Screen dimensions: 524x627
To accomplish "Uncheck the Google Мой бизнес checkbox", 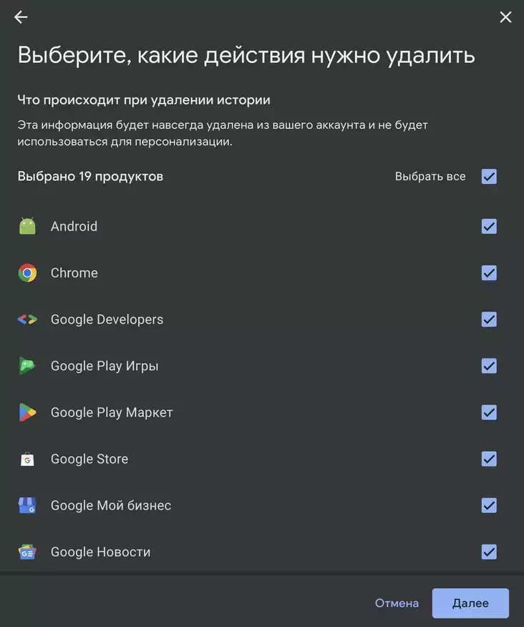I will tap(489, 505).
